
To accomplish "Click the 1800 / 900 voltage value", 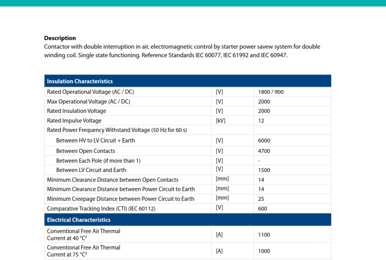I will coord(271,92).
